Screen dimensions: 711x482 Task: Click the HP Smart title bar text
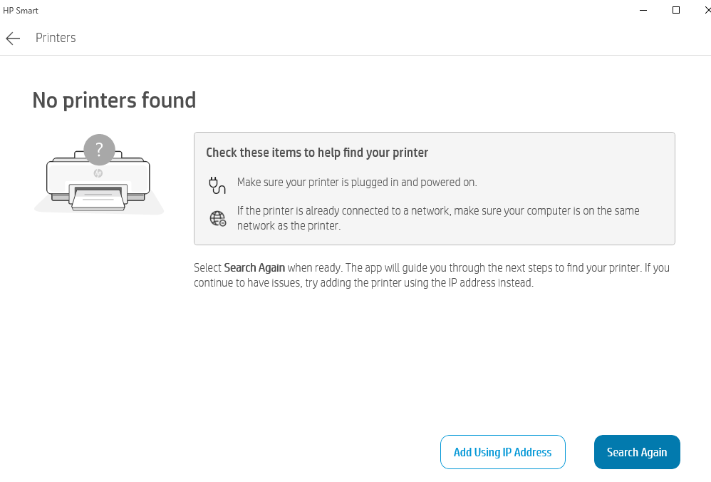(x=21, y=10)
